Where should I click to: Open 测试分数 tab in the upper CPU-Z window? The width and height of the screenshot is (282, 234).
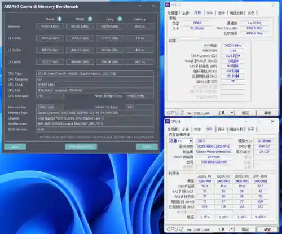tap(236, 13)
